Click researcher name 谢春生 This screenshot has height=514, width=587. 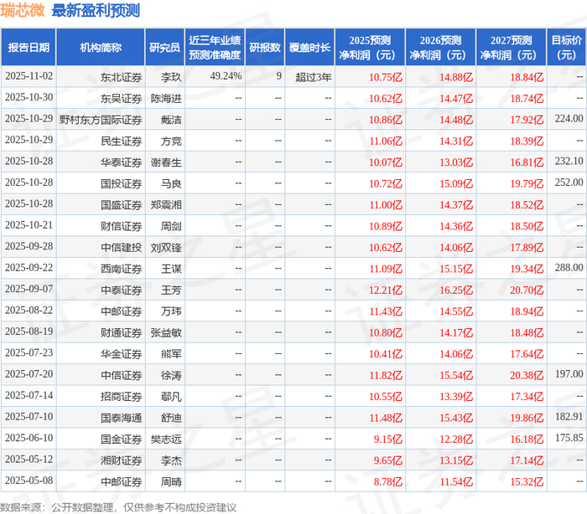[166, 162]
